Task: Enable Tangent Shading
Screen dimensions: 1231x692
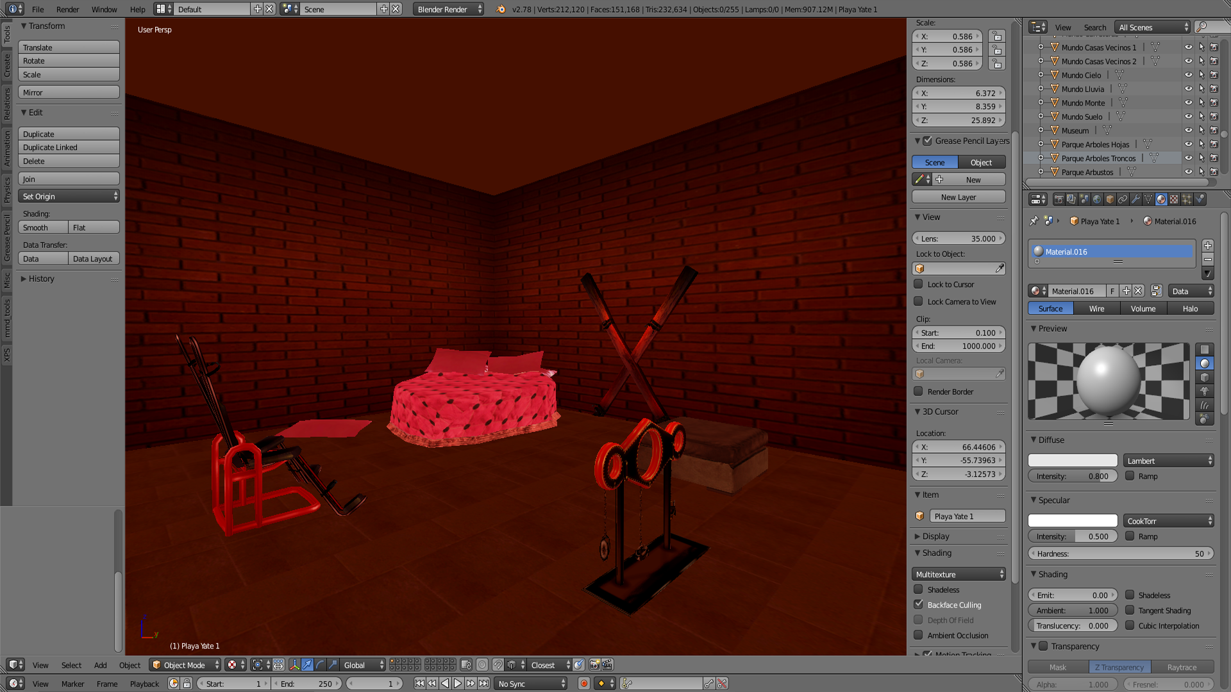Action: pyautogui.click(x=1130, y=611)
